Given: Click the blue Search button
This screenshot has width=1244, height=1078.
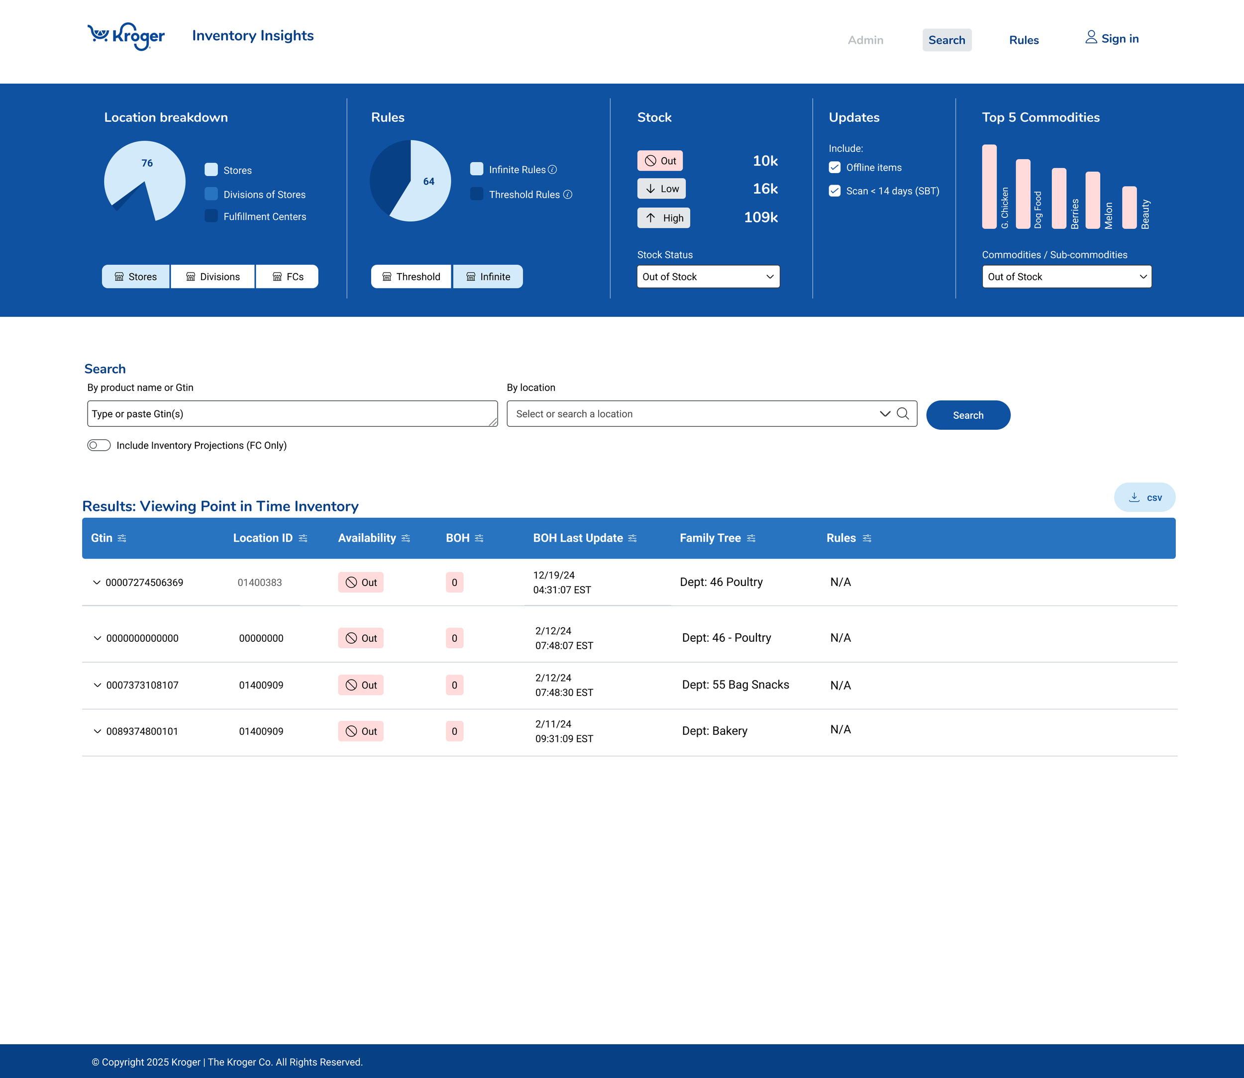Looking at the screenshot, I should pyautogui.click(x=967, y=415).
